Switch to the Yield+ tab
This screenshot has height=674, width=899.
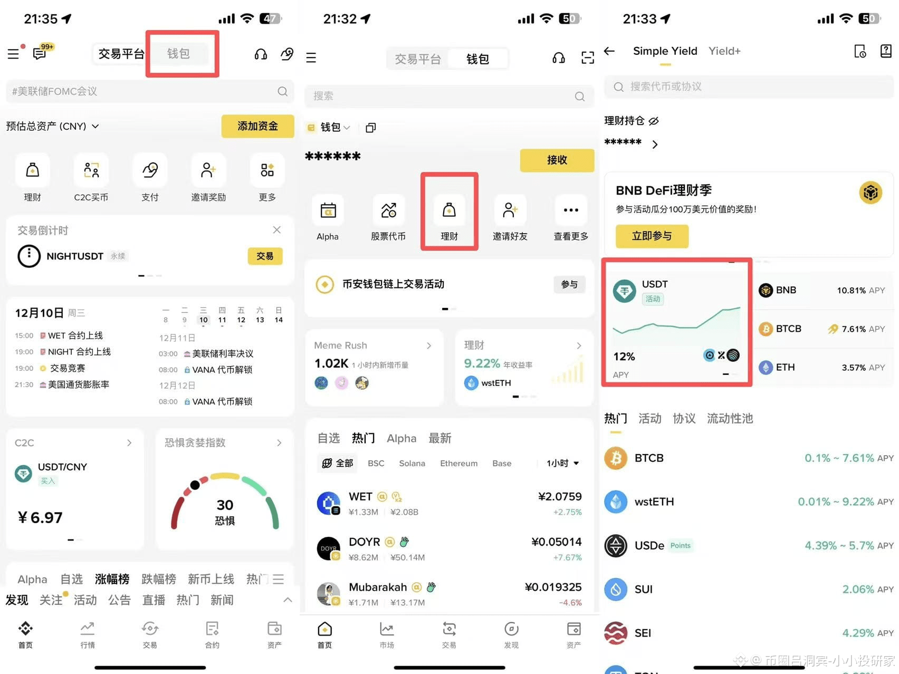pos(724,51)
